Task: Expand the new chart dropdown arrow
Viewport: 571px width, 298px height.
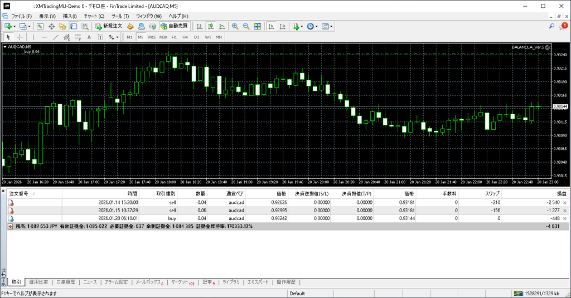Action: (14, 26)
